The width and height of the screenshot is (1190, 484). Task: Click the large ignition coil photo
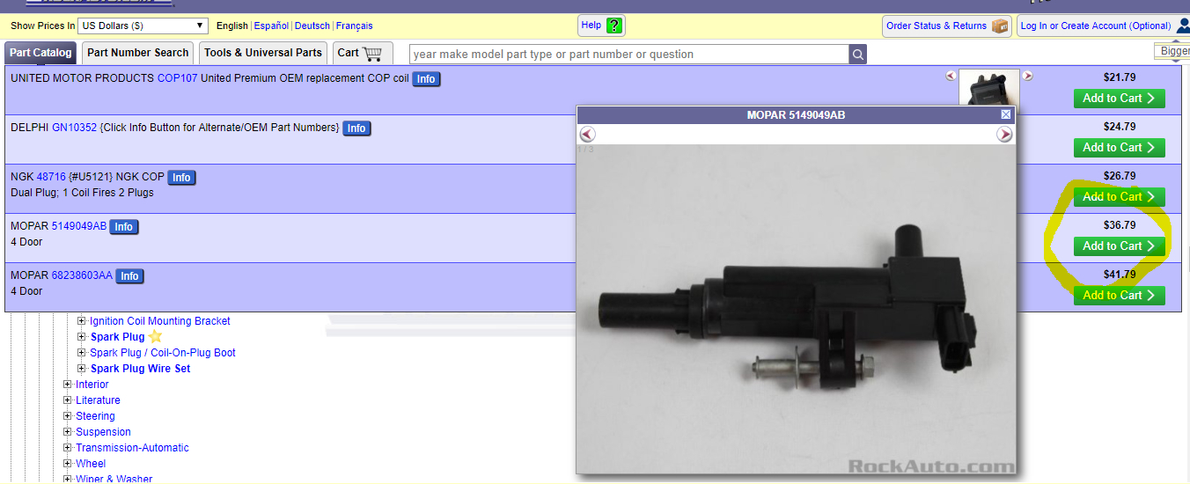tap(796, 310)
